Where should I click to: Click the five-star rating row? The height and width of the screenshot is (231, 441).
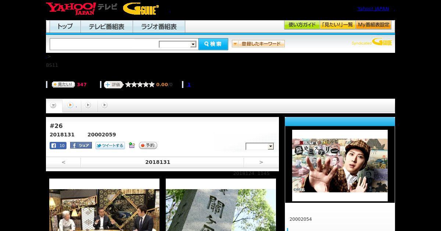pos(140,85)
